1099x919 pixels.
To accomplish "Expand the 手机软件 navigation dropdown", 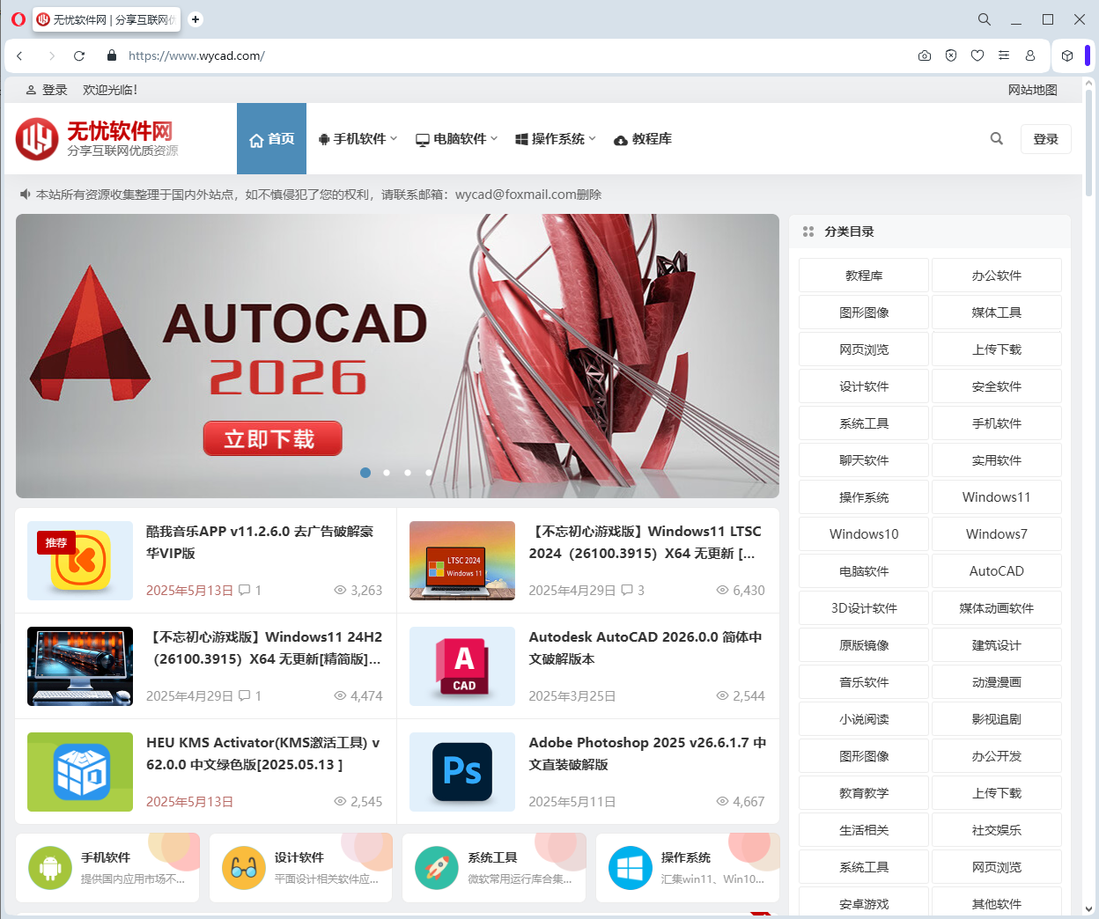I will tap(358, 138).
